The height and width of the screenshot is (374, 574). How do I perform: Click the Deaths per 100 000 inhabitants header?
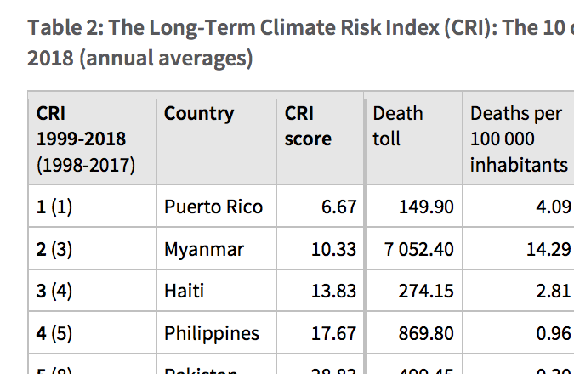(x=519, y=139)
